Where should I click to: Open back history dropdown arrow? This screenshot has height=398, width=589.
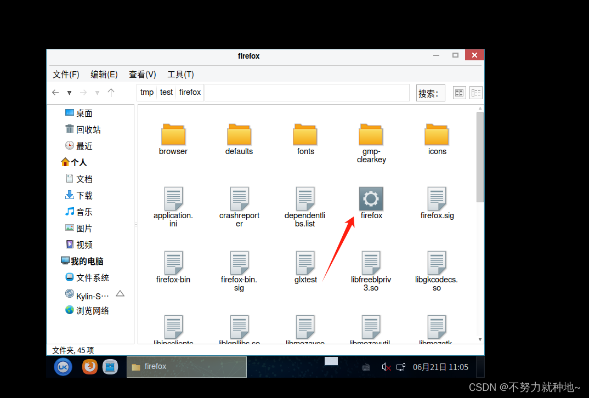[69, 93]
